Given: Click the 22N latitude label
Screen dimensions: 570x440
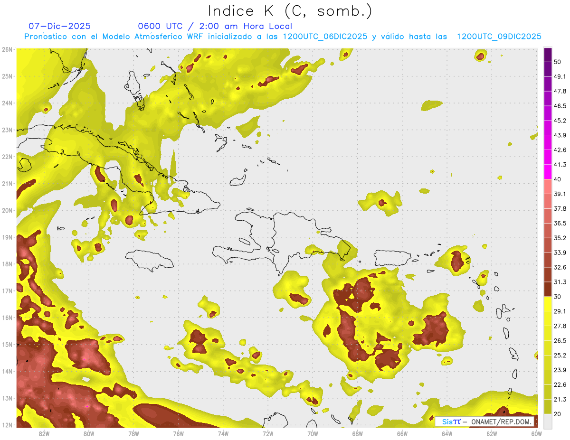Looking at the screenshot, I should 7,157.
